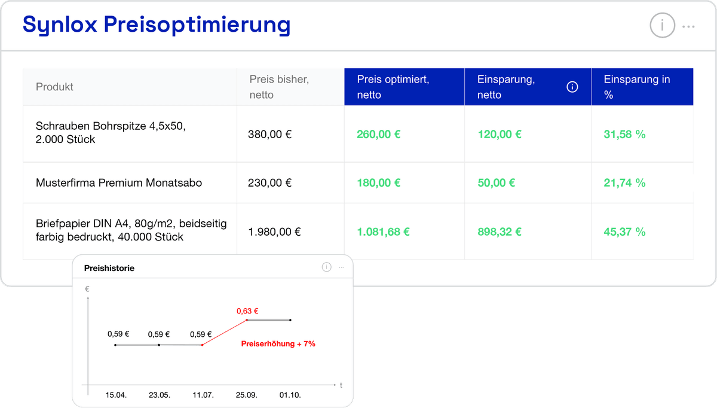Click the info icon in the Einsparung netto column header

(x=572, y=87)
